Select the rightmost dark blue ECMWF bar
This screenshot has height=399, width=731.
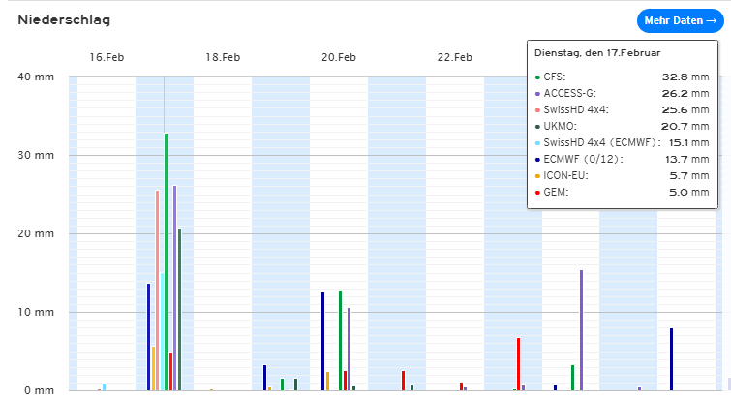point(671,359)
